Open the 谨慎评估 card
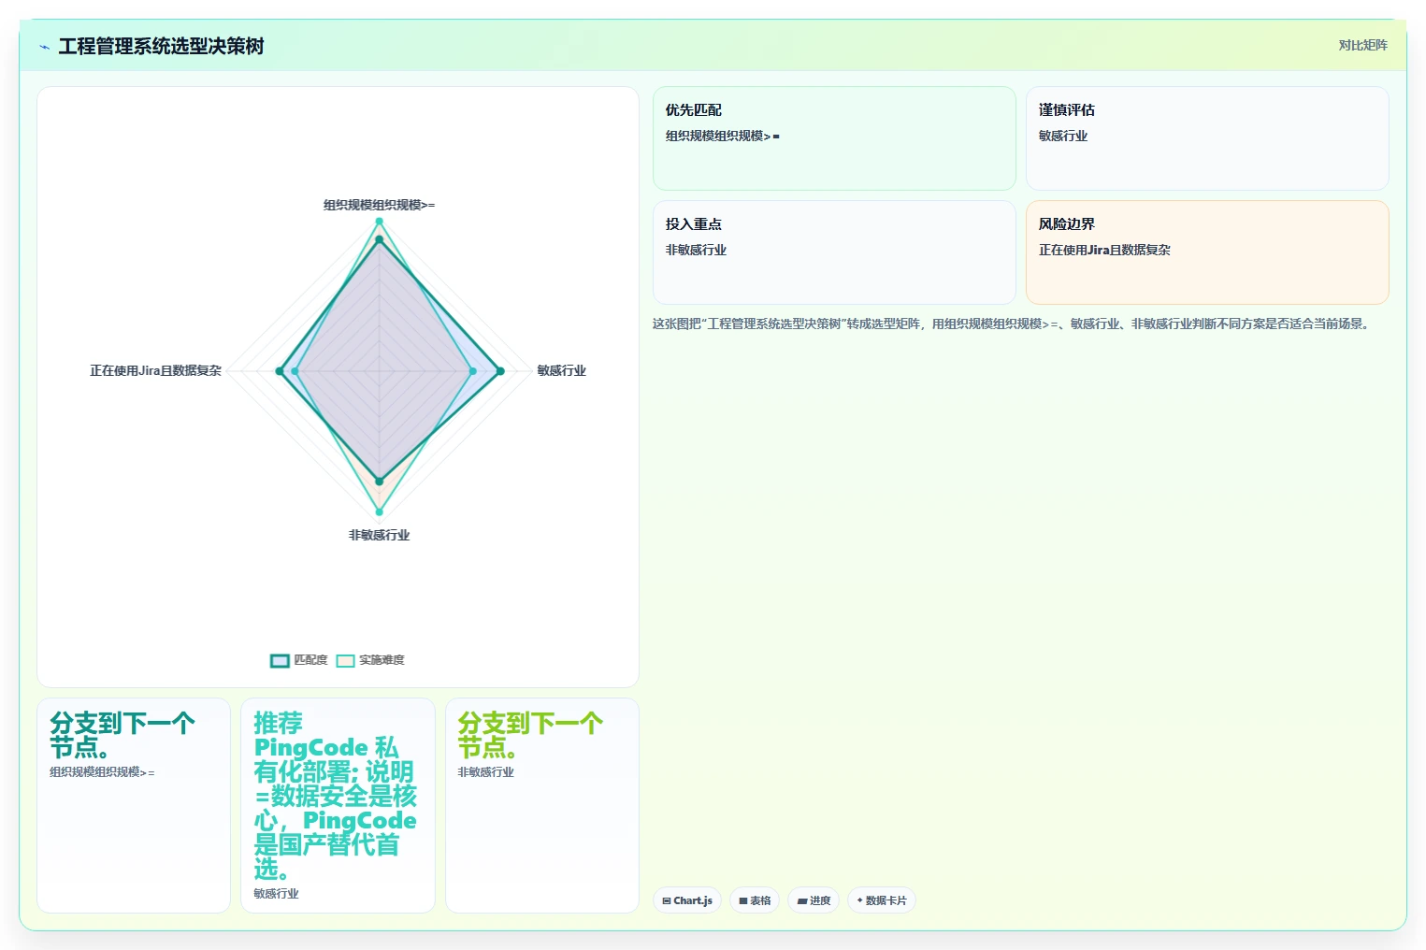 (1207, 138)
